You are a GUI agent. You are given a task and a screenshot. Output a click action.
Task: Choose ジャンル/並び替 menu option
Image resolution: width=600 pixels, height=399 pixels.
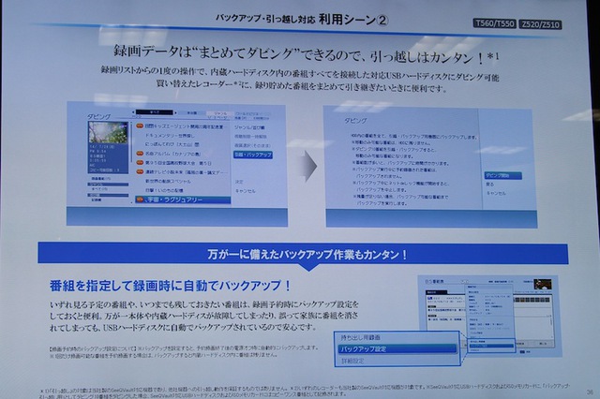[x=249, y=127]
